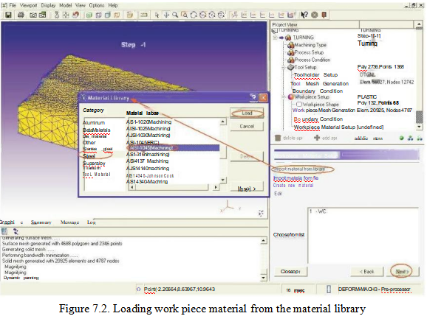Open the Viewport menu
Viewport: 427px width, 316px height.
click(28, 5)
